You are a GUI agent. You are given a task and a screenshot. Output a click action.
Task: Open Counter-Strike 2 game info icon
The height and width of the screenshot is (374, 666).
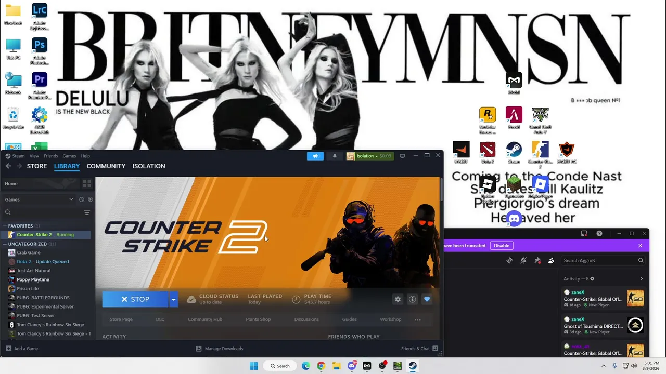tap(413, 299)
